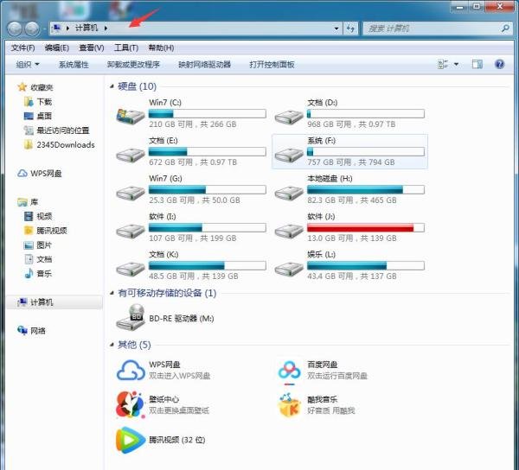The width and height of the screenshot is (519, 470).
Task: Click 映射网络驱动器 in the toolbar
Action: coord(204,65)
